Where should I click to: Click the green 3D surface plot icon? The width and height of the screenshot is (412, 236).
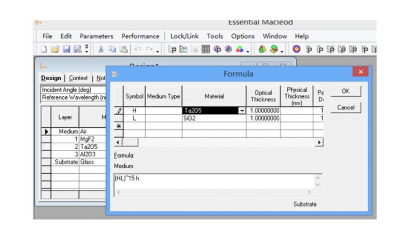(262, 49)
